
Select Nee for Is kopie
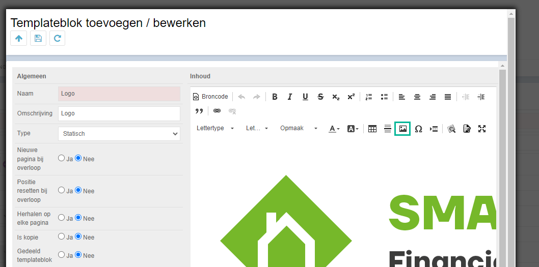tap(78, 236)
